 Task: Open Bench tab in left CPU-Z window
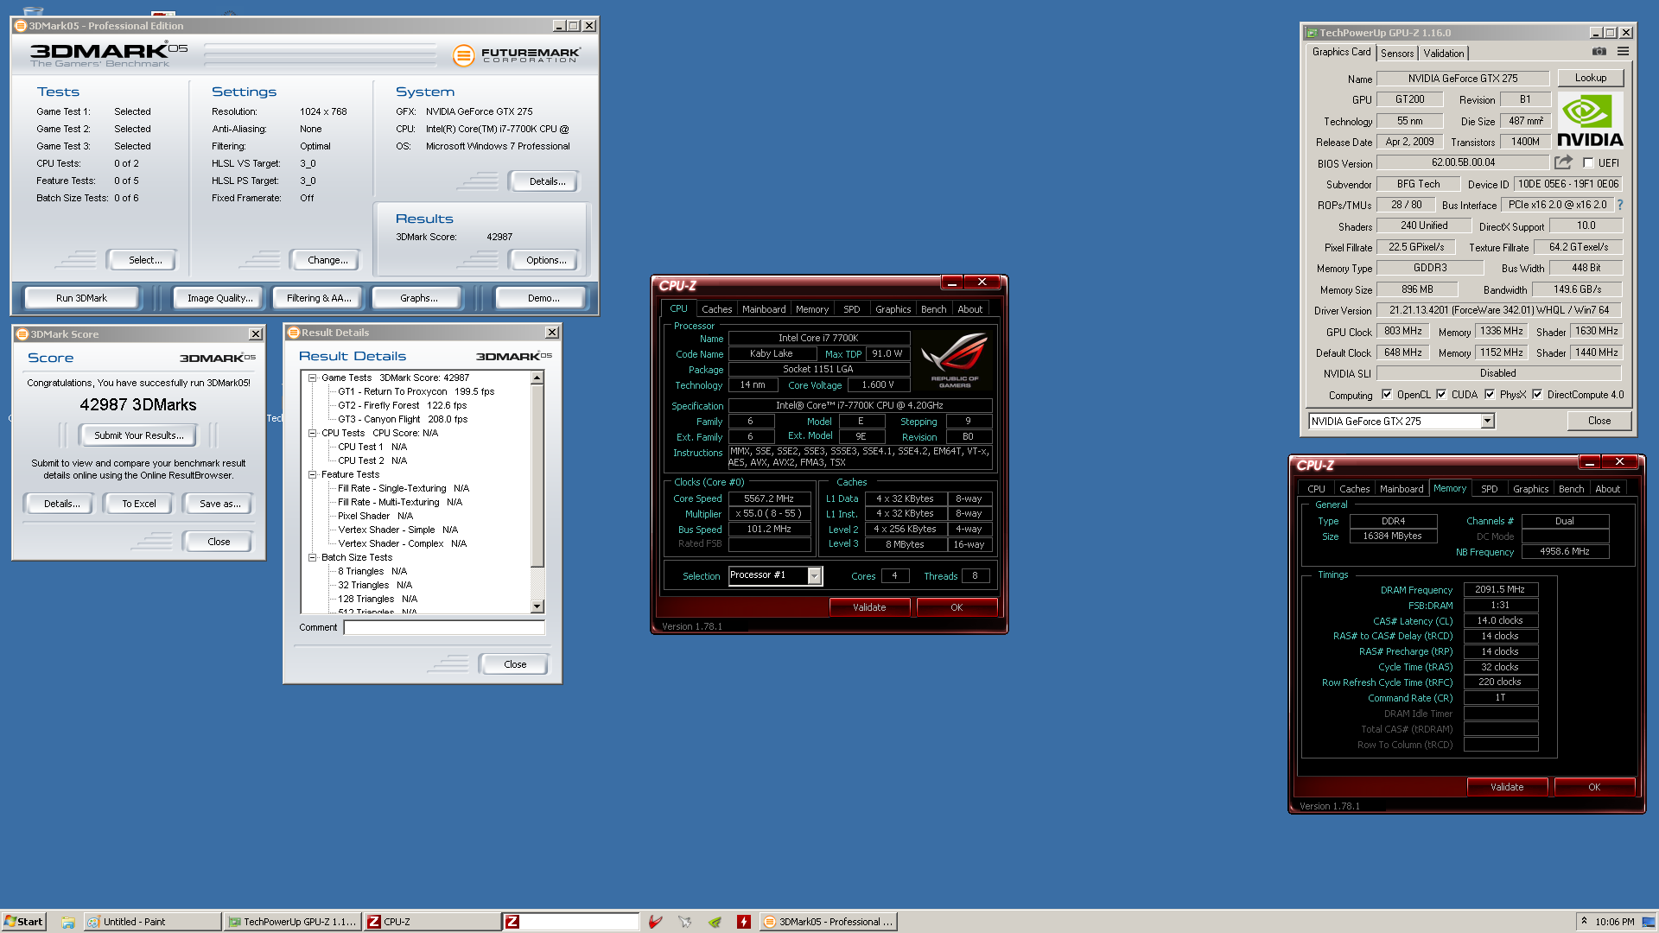click(x=933, y=309)
